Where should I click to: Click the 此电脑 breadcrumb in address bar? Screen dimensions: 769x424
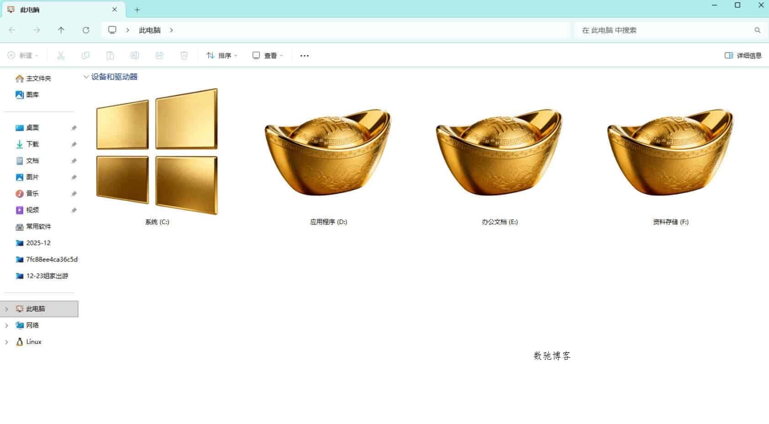coord(150,30)
